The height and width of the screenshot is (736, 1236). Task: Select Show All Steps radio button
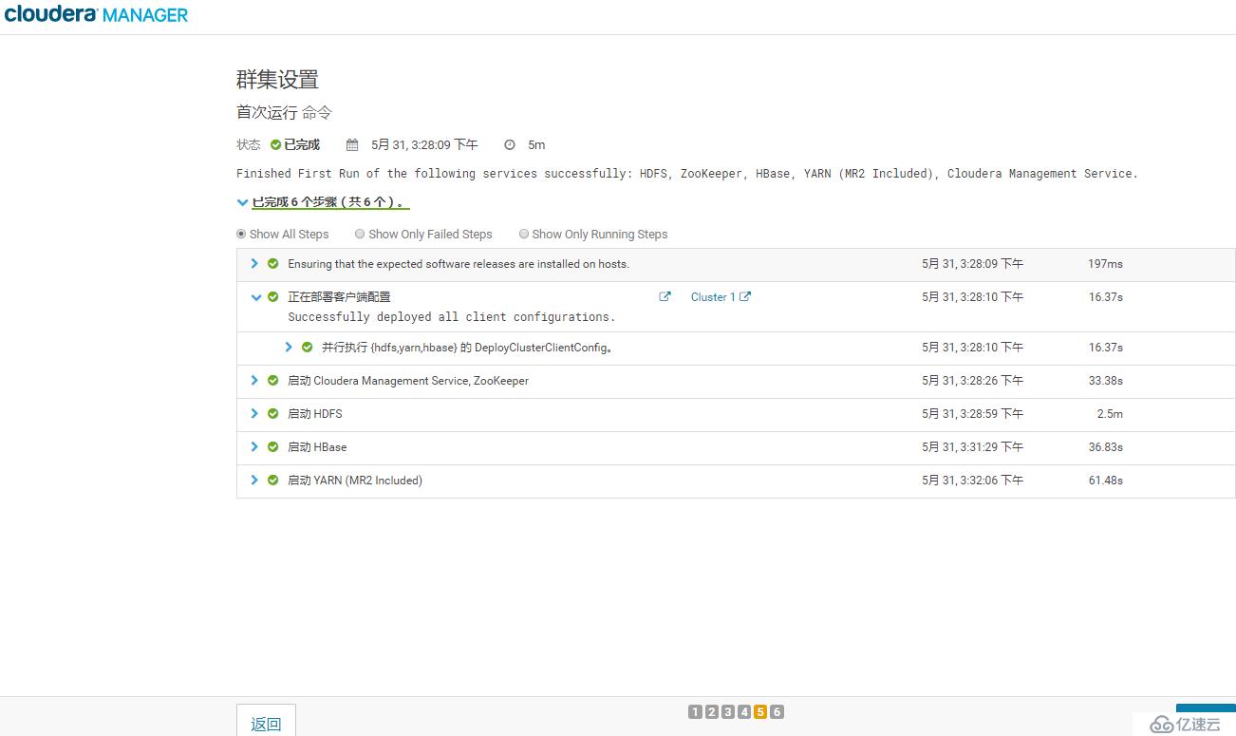pyautogui.click(x=241, y=234)
